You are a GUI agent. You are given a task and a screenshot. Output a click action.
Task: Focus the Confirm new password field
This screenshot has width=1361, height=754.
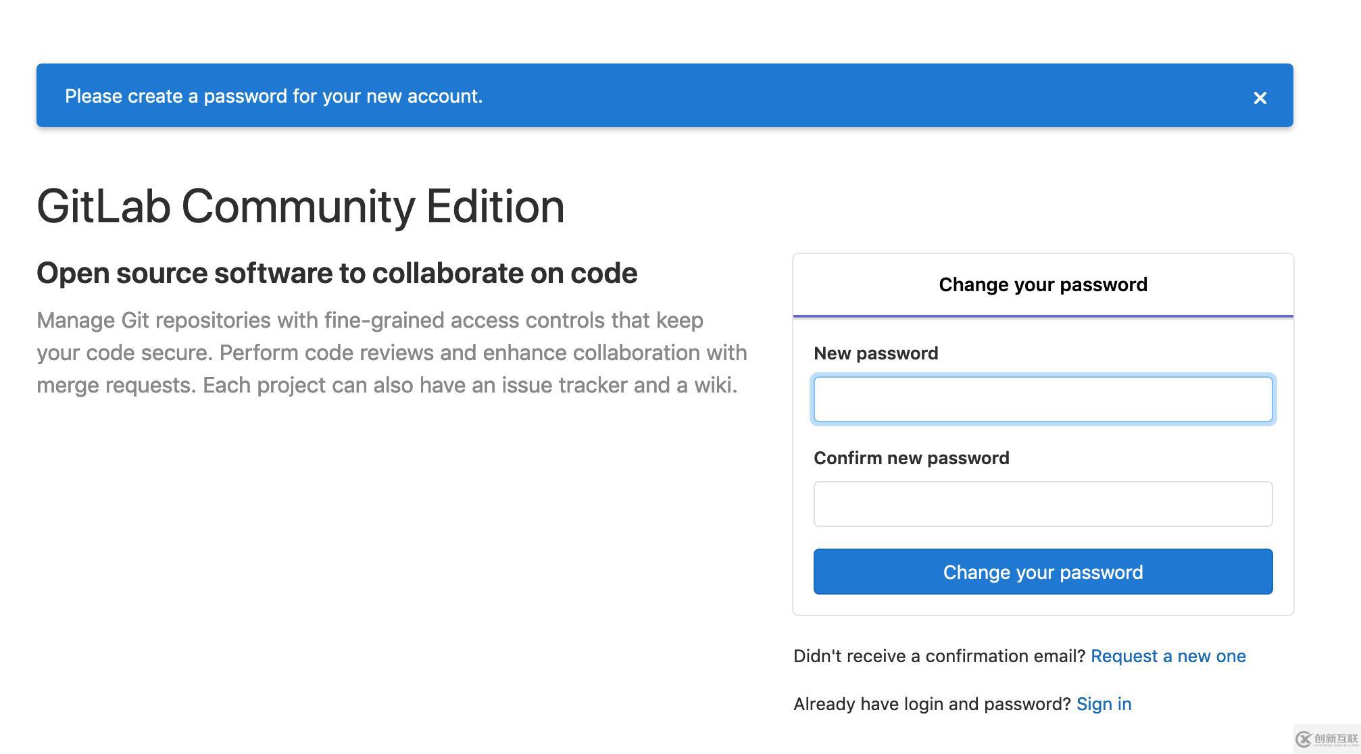pyautogui.click(x=1043, y=504)
